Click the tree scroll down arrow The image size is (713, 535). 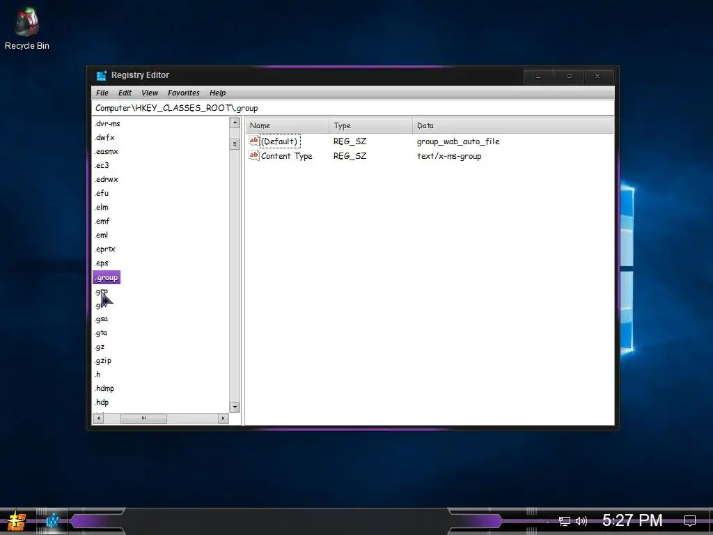pyautogui.click(x=235, y=407)
